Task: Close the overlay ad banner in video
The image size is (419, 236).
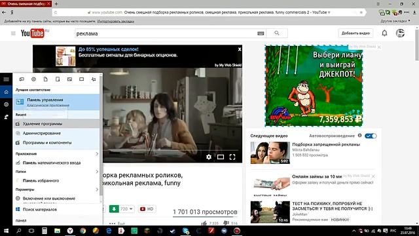Action: coord(240,49)
